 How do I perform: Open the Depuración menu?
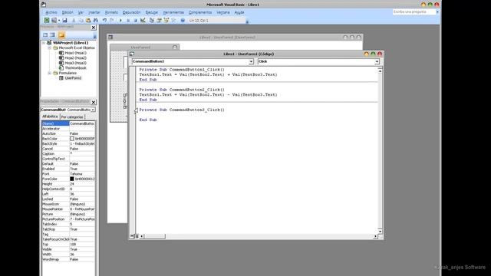click(131, 12)
